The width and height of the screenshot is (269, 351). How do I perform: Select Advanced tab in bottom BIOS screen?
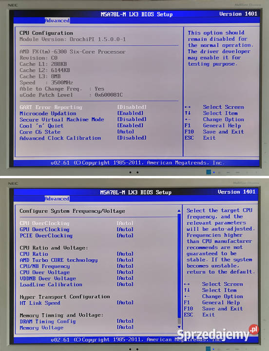[57, 198]
